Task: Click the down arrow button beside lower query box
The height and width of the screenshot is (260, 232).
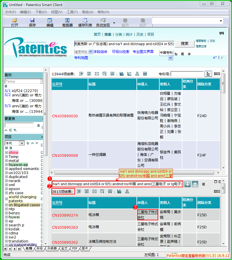Action: point(188,184)
